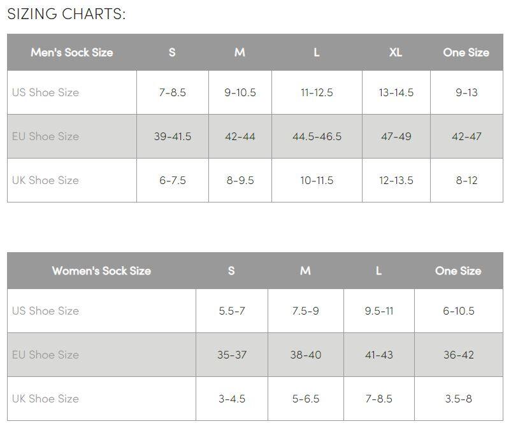Screen dimensions: 511x433
Task: Click the 7-8.5 US size cell
Action: 172,92
